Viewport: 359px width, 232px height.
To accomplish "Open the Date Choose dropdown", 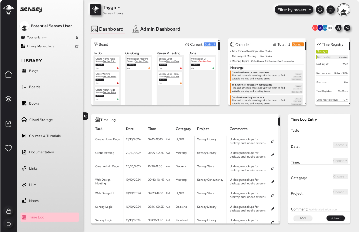I will click(340, 145).
